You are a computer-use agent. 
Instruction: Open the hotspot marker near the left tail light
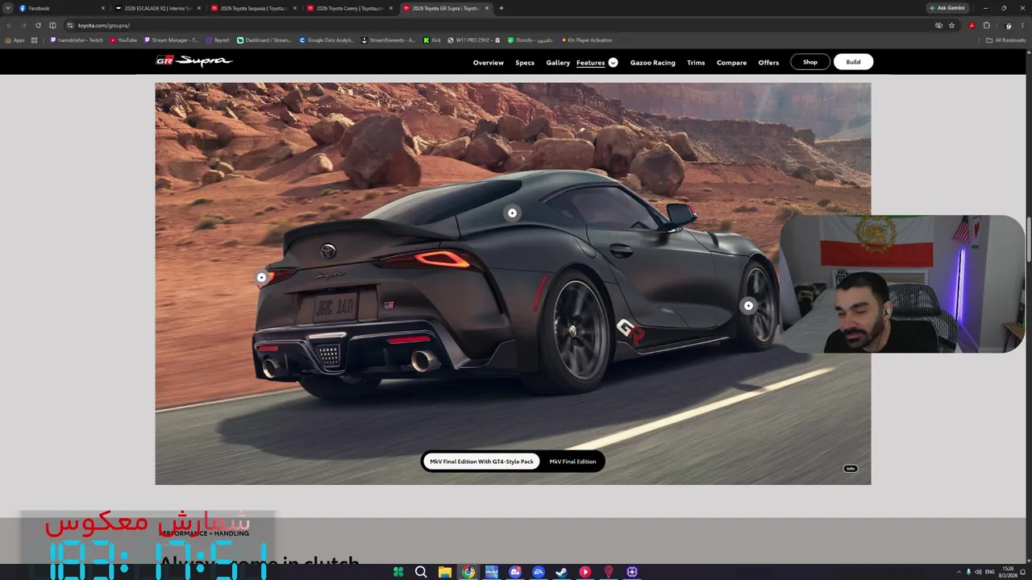coord(261,278)
